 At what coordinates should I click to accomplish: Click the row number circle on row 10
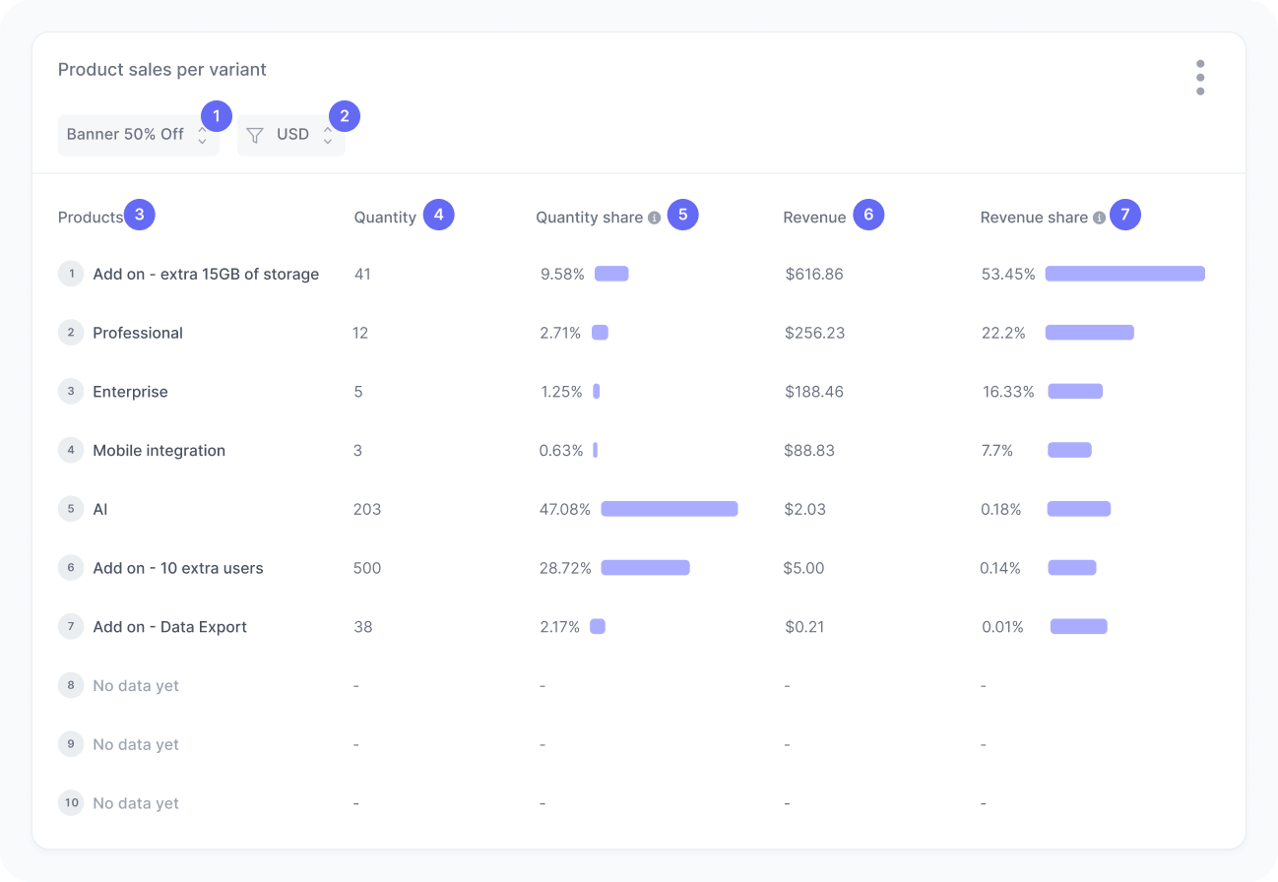coord(70,803)
